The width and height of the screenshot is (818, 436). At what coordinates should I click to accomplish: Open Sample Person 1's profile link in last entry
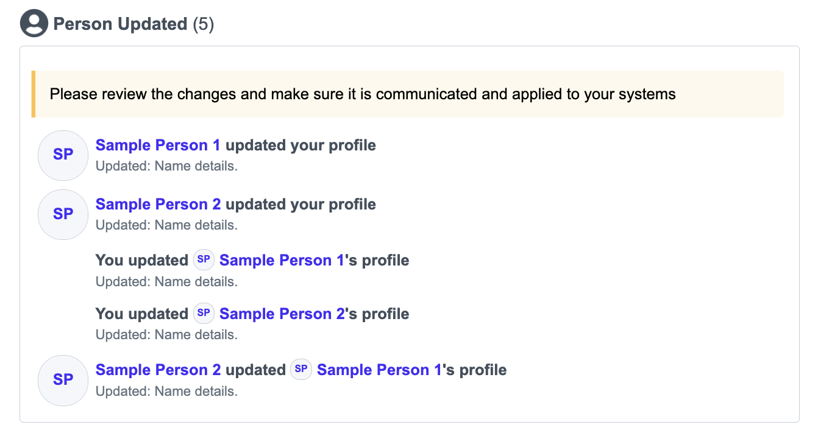coord(379,370)
